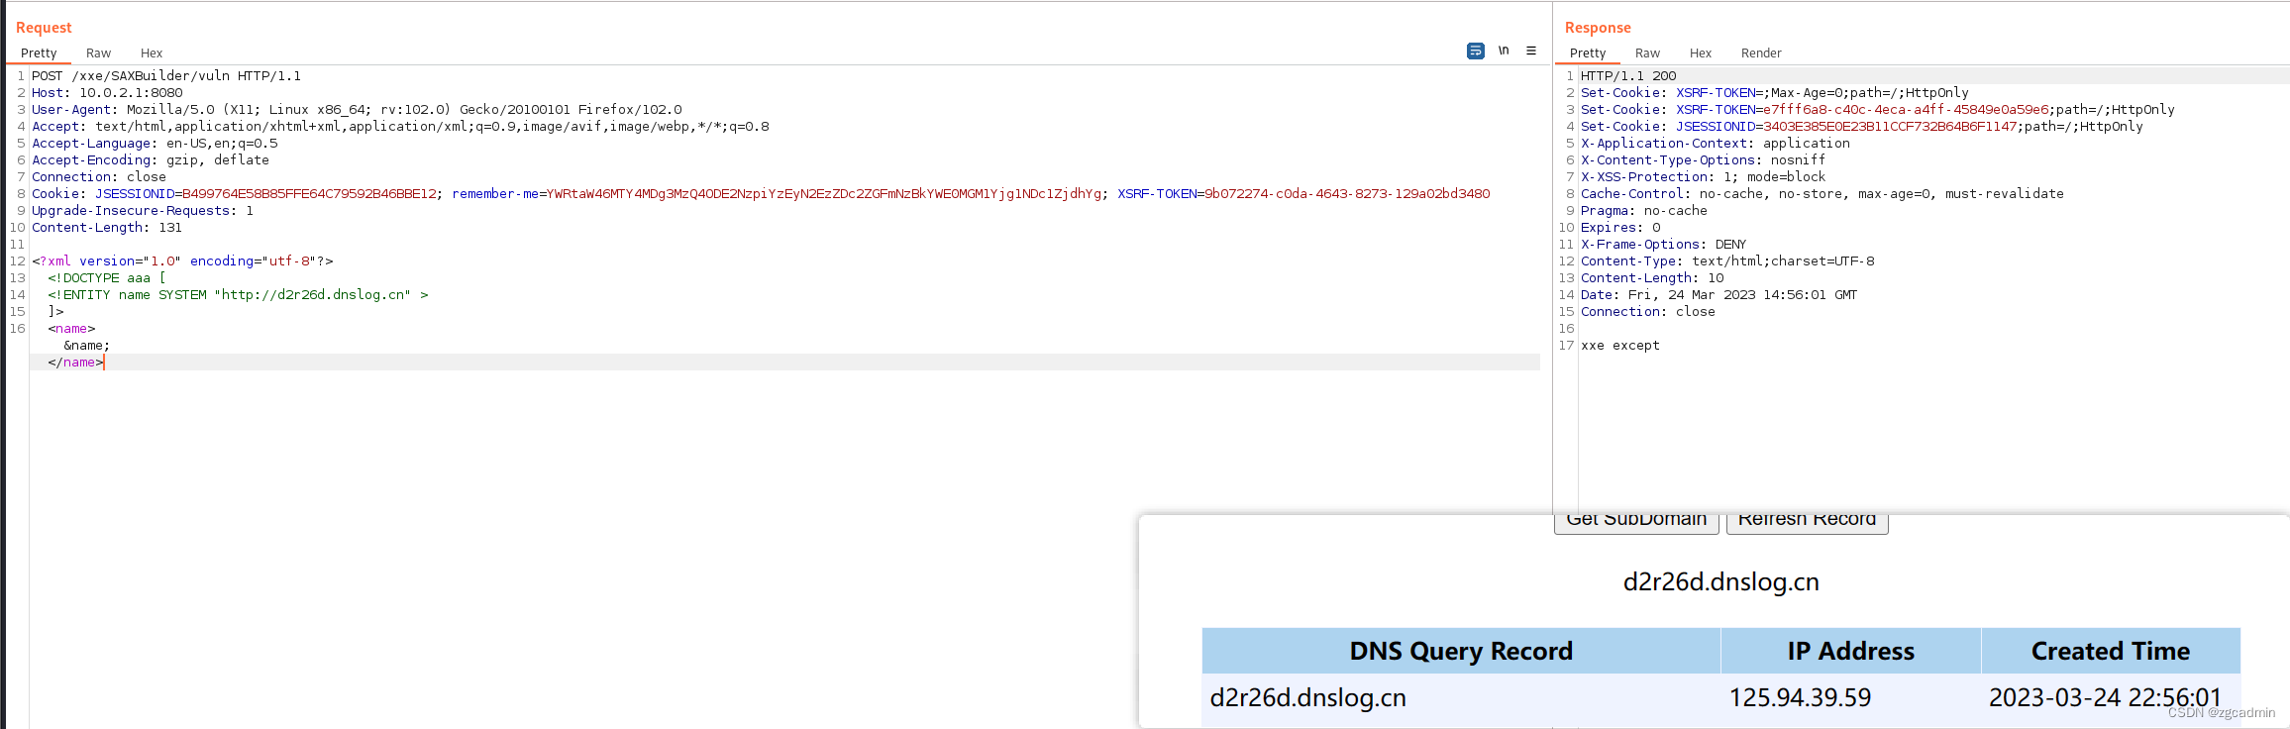2290x729 pixels.
Task: Click the &name; entity reference line
Action: point(87,346)
